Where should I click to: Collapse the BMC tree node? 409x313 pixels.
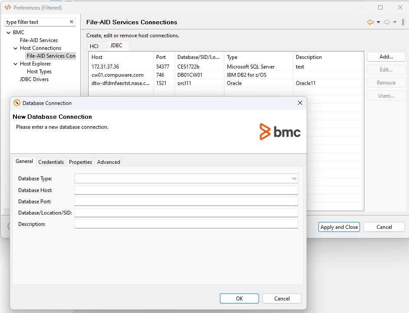click(9, 33)
